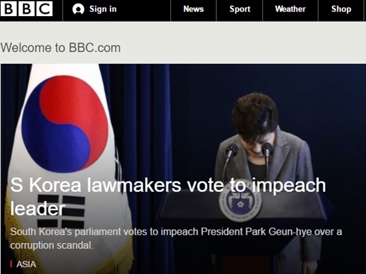Click the BBC logo to go home
This screenshot has height=274, width=366.
pos(27,9)
